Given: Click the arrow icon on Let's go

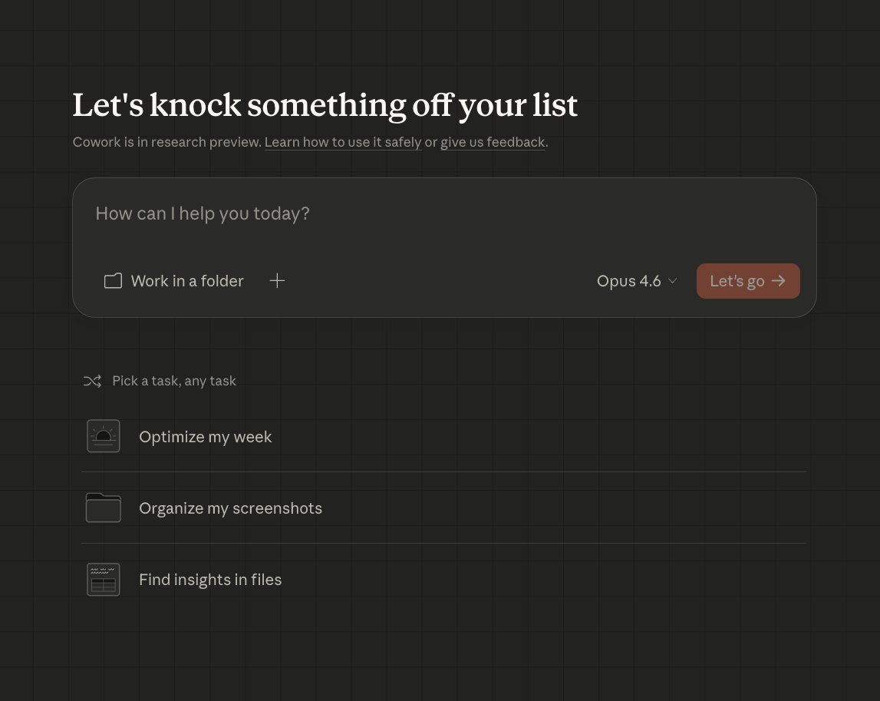Looking at the screenshot, I should (x=779, y=281).
